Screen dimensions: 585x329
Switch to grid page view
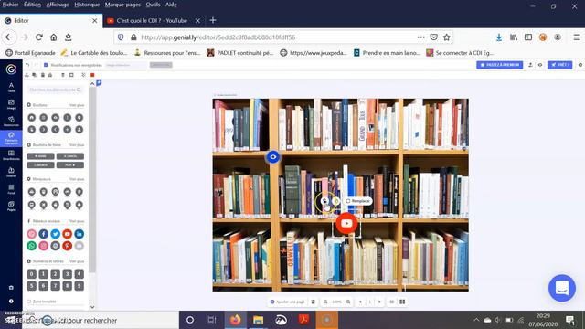402,302
